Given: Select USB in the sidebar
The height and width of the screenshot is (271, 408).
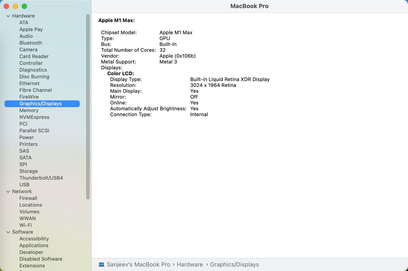Looking at the screenshot, I should pos(24,185).
